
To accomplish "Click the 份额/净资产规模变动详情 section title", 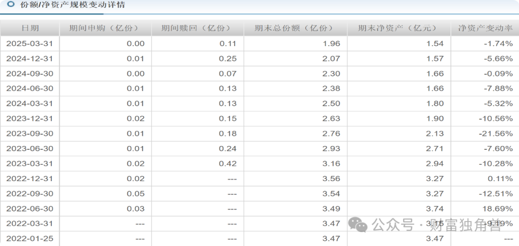I will point(73,5).
